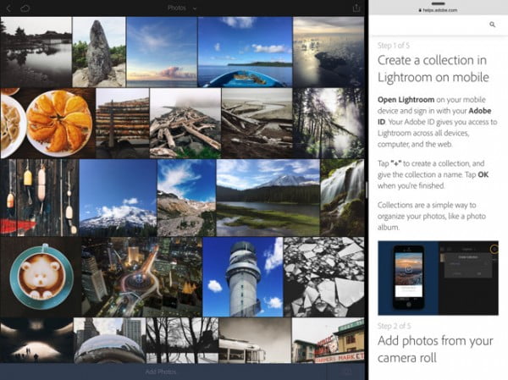Open the tutorial image with phone mockup
This screenshot has width=508, height=380.
[438, 278]
